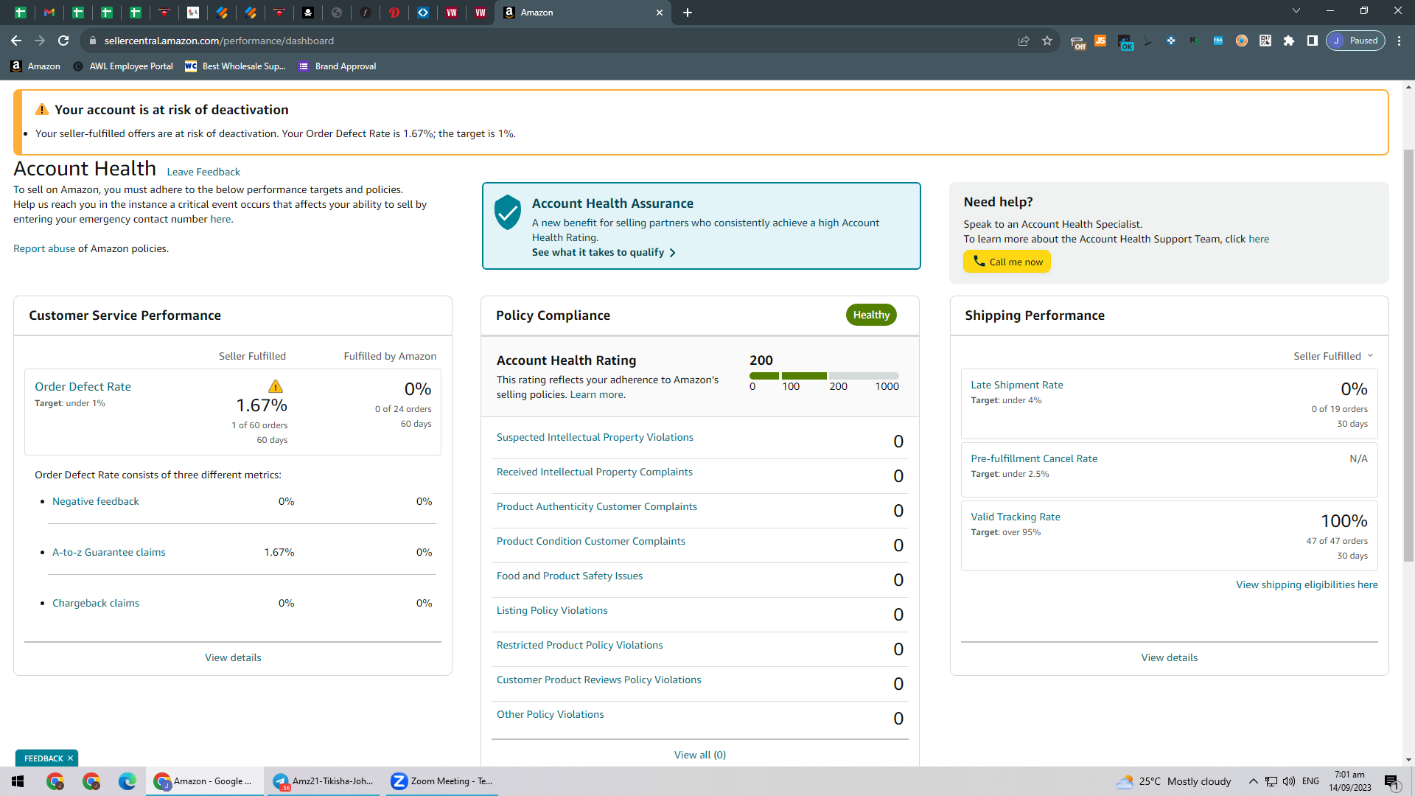The height and width of the screenshot is (796, 1415).
Task: Click the Account Health Assurance shield icon
Action: tap(508, 212)
